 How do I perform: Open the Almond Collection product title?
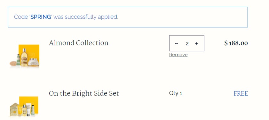coord(79,43)
